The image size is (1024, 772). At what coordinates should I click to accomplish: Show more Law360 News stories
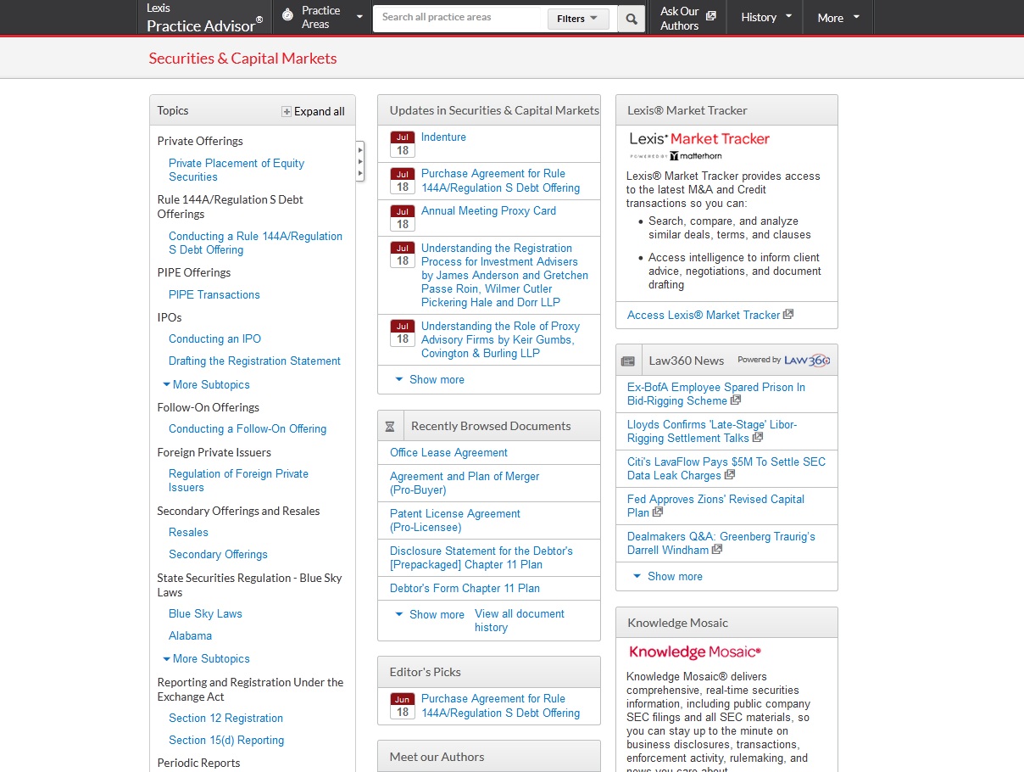(668, 576)
